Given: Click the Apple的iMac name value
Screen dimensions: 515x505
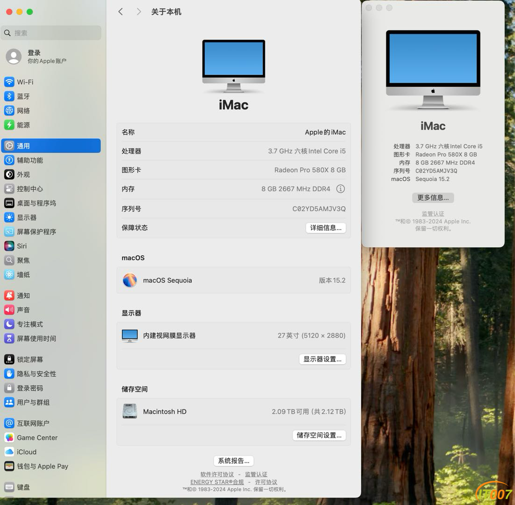Looking at the screenshot, I should 325,132.
